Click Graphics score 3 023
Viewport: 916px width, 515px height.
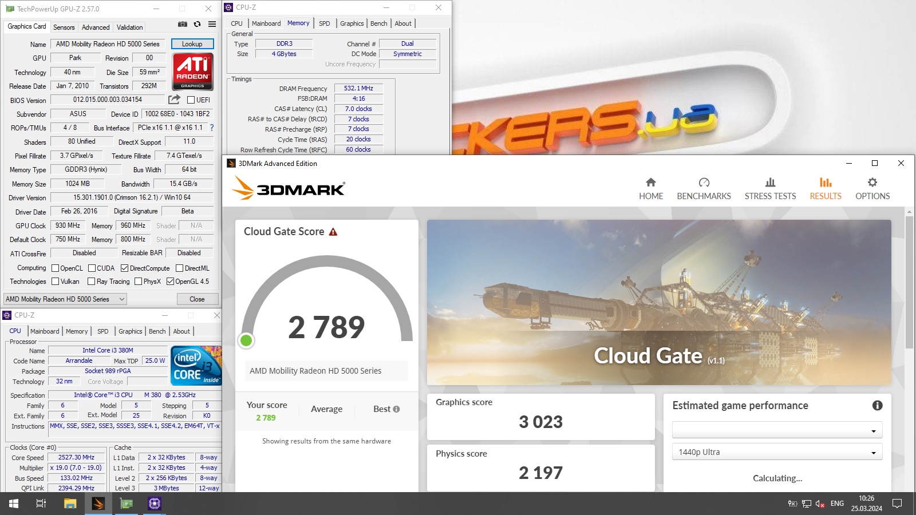(x=540, y=422)
